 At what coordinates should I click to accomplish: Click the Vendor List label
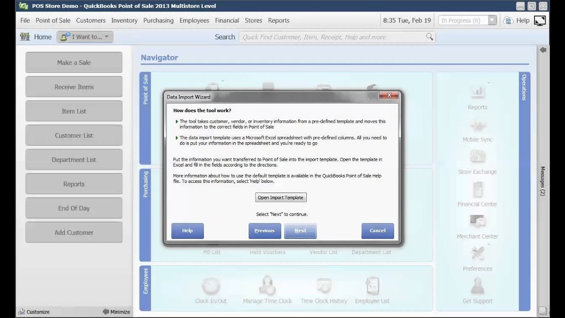pyautogui.click(x=324, y=252)
